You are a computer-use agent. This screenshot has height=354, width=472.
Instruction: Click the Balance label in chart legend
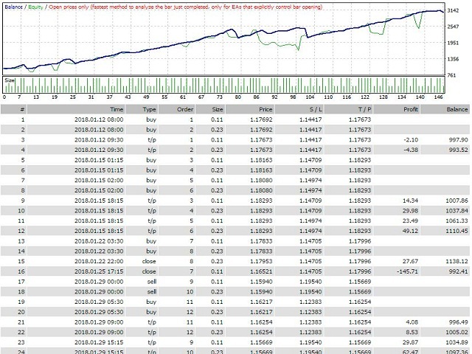pos(14,4)
